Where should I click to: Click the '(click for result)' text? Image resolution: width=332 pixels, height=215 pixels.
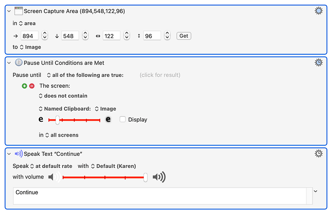(x=159, y=75)
